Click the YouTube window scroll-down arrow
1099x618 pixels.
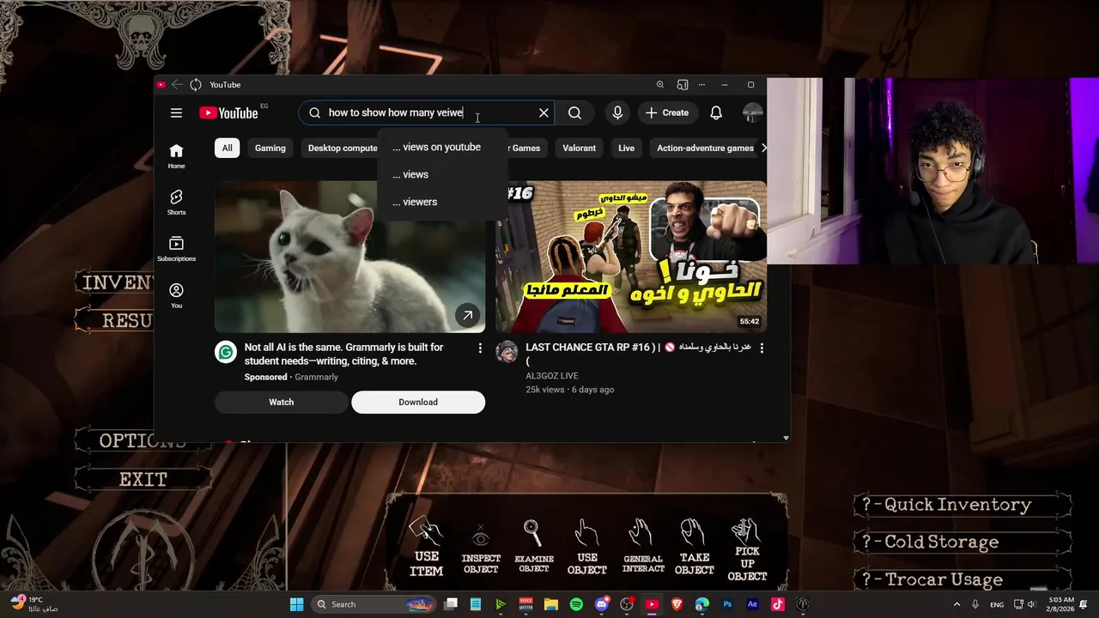point(786,438)
